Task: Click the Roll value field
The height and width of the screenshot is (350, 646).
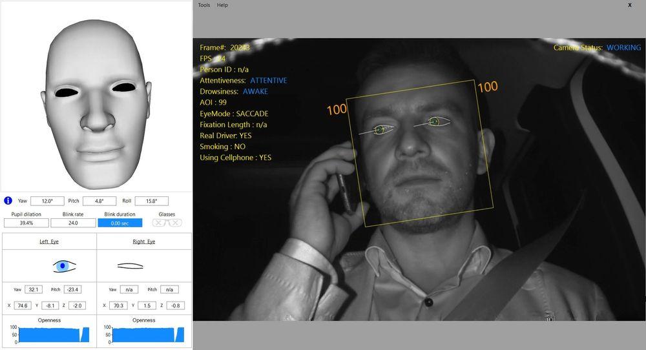Action: point(152,201)
